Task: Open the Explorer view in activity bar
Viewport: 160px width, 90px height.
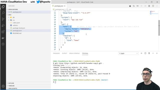Action: 3,7
